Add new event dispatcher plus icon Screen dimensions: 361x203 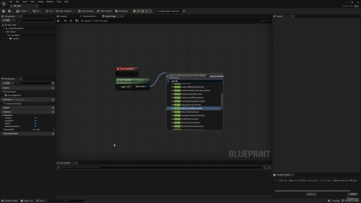(53, 134)
